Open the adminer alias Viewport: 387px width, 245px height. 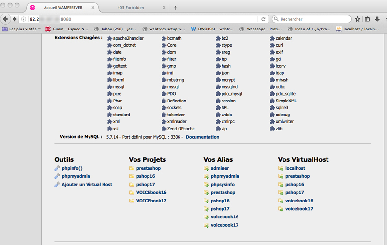pyautogui.click(x=220, y=168)
